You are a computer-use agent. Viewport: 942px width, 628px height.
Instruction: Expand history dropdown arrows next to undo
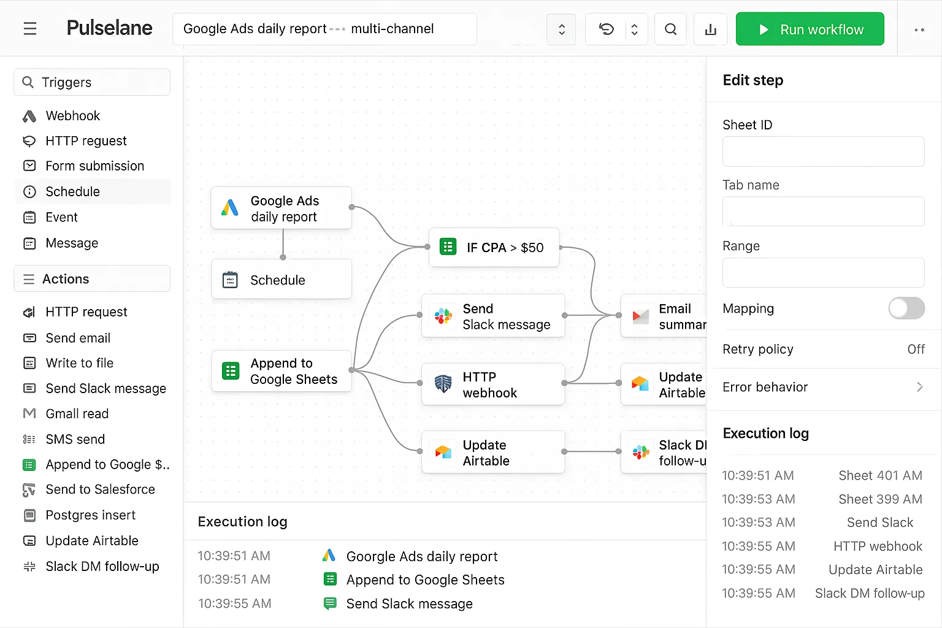click(x=635, y=29)
